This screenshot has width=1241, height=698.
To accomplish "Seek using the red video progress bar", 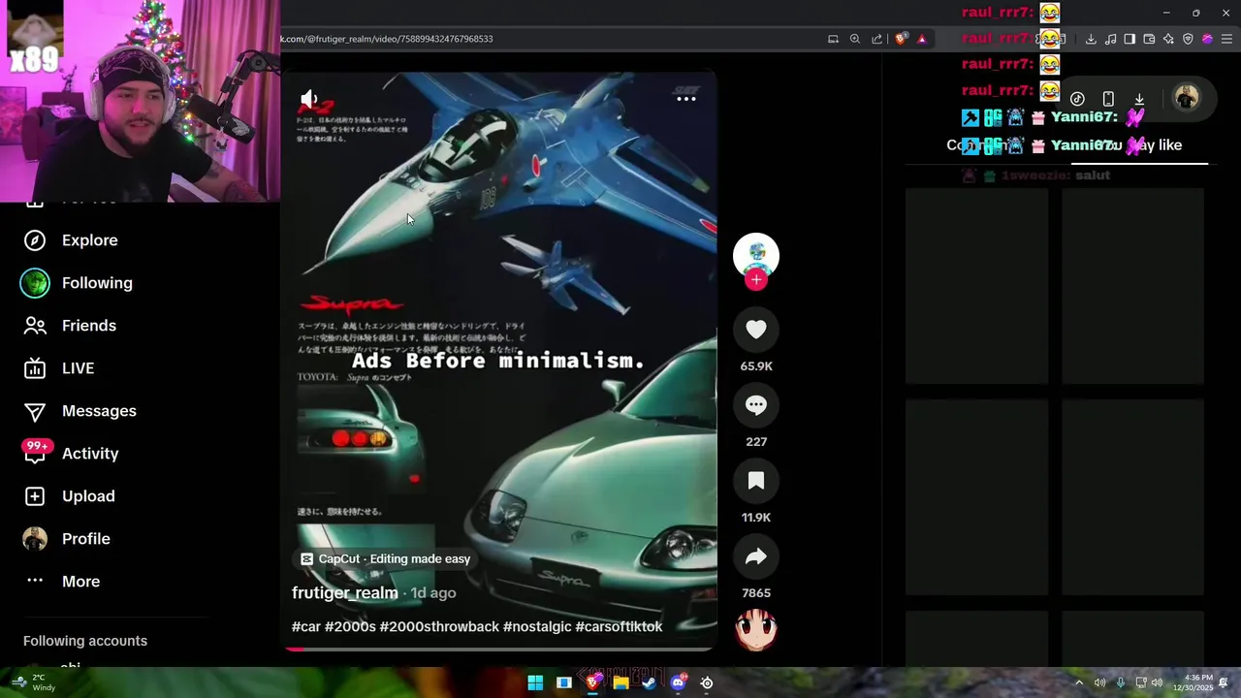I will click(x=500, y=649).
